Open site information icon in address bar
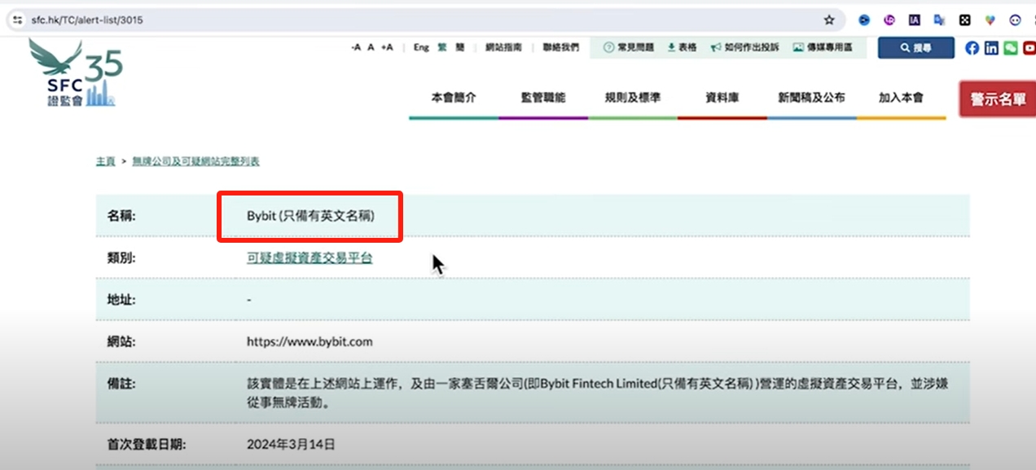This screenshot has width=1036, height=470. [18, 20]
